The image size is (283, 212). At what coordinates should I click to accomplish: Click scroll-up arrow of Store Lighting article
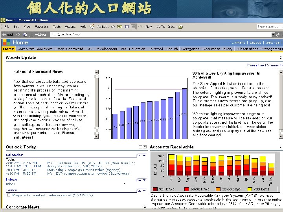281,72
